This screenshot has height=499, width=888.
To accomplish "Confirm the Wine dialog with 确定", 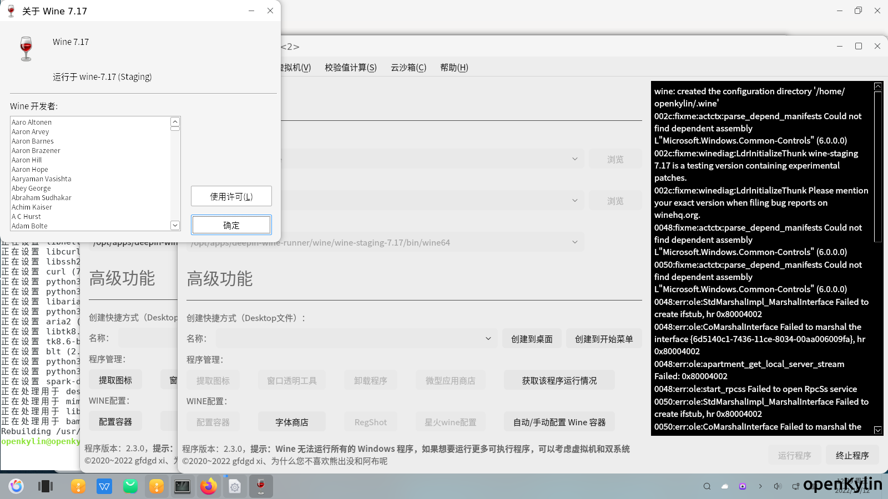I will click(x=231, y=225).
